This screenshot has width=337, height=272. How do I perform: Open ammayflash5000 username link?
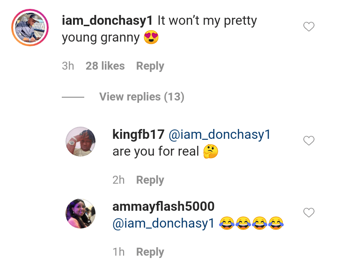163,206
